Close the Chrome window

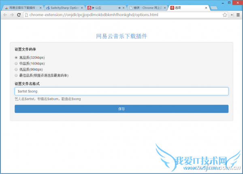(238, 3)
